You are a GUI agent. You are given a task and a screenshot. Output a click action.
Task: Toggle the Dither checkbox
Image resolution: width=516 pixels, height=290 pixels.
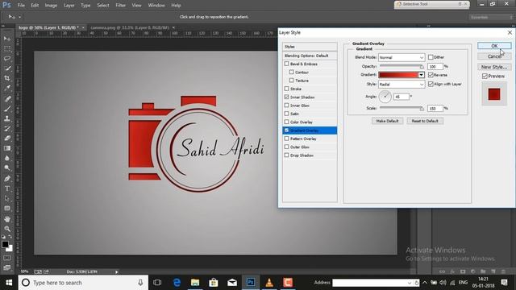(431, 57)
